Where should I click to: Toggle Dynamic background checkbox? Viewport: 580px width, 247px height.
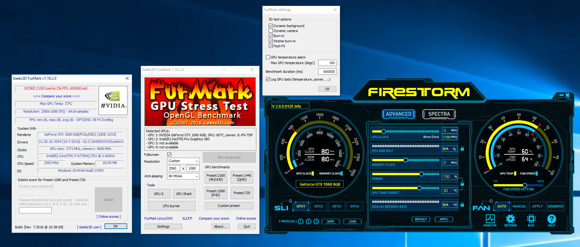coord(271,26)
